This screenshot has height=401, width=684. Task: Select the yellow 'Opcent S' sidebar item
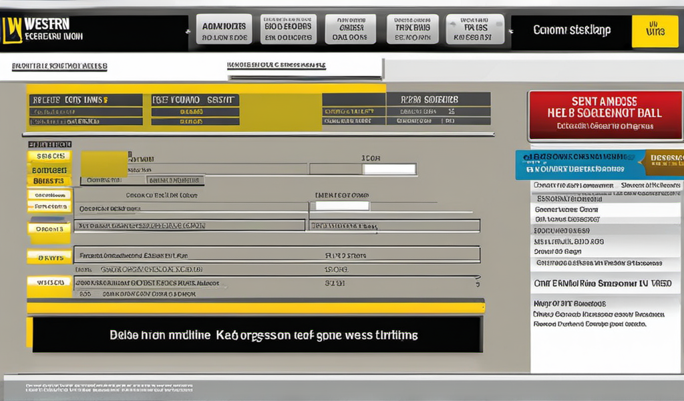pyautogui.click(x=49, y=229)
